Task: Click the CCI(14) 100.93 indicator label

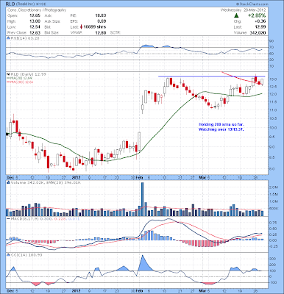Action: (26, 255)
